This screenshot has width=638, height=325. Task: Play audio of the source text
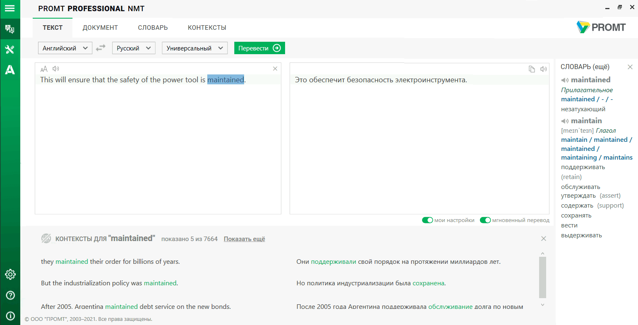pyautogui.click(x=56, y=69)
